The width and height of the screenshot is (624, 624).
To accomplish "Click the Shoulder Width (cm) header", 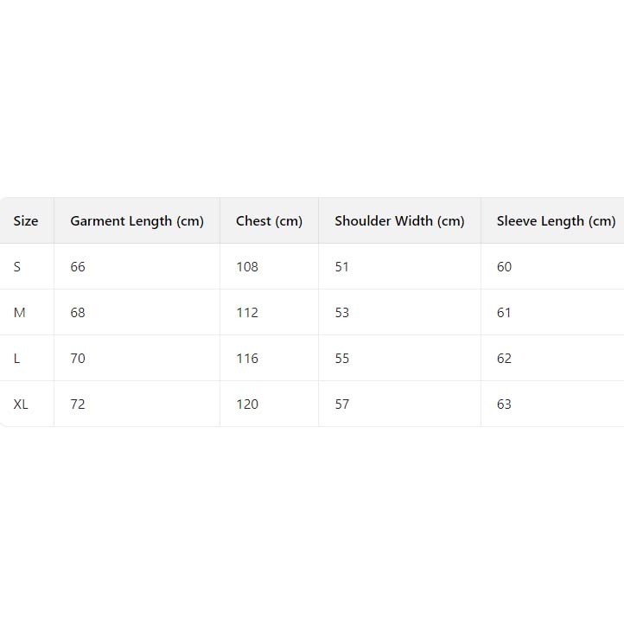I will (x=399, y=221).
